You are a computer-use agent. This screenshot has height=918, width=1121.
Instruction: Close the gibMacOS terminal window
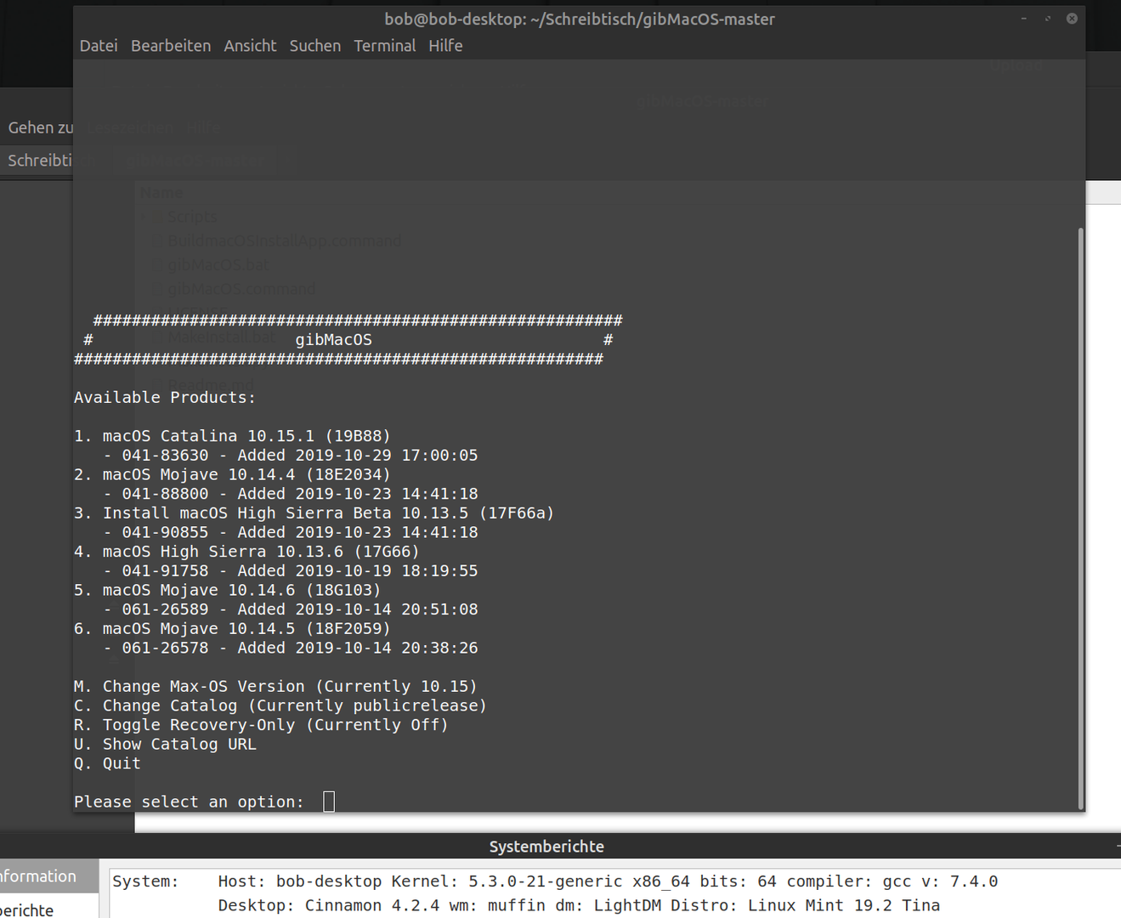1072,19
